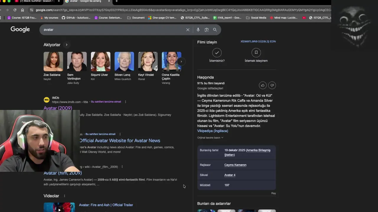The height and width of the screenshot is (212, 378).
Task: Open Mind map: Lucids... bookmark
Action: [284, 18]
